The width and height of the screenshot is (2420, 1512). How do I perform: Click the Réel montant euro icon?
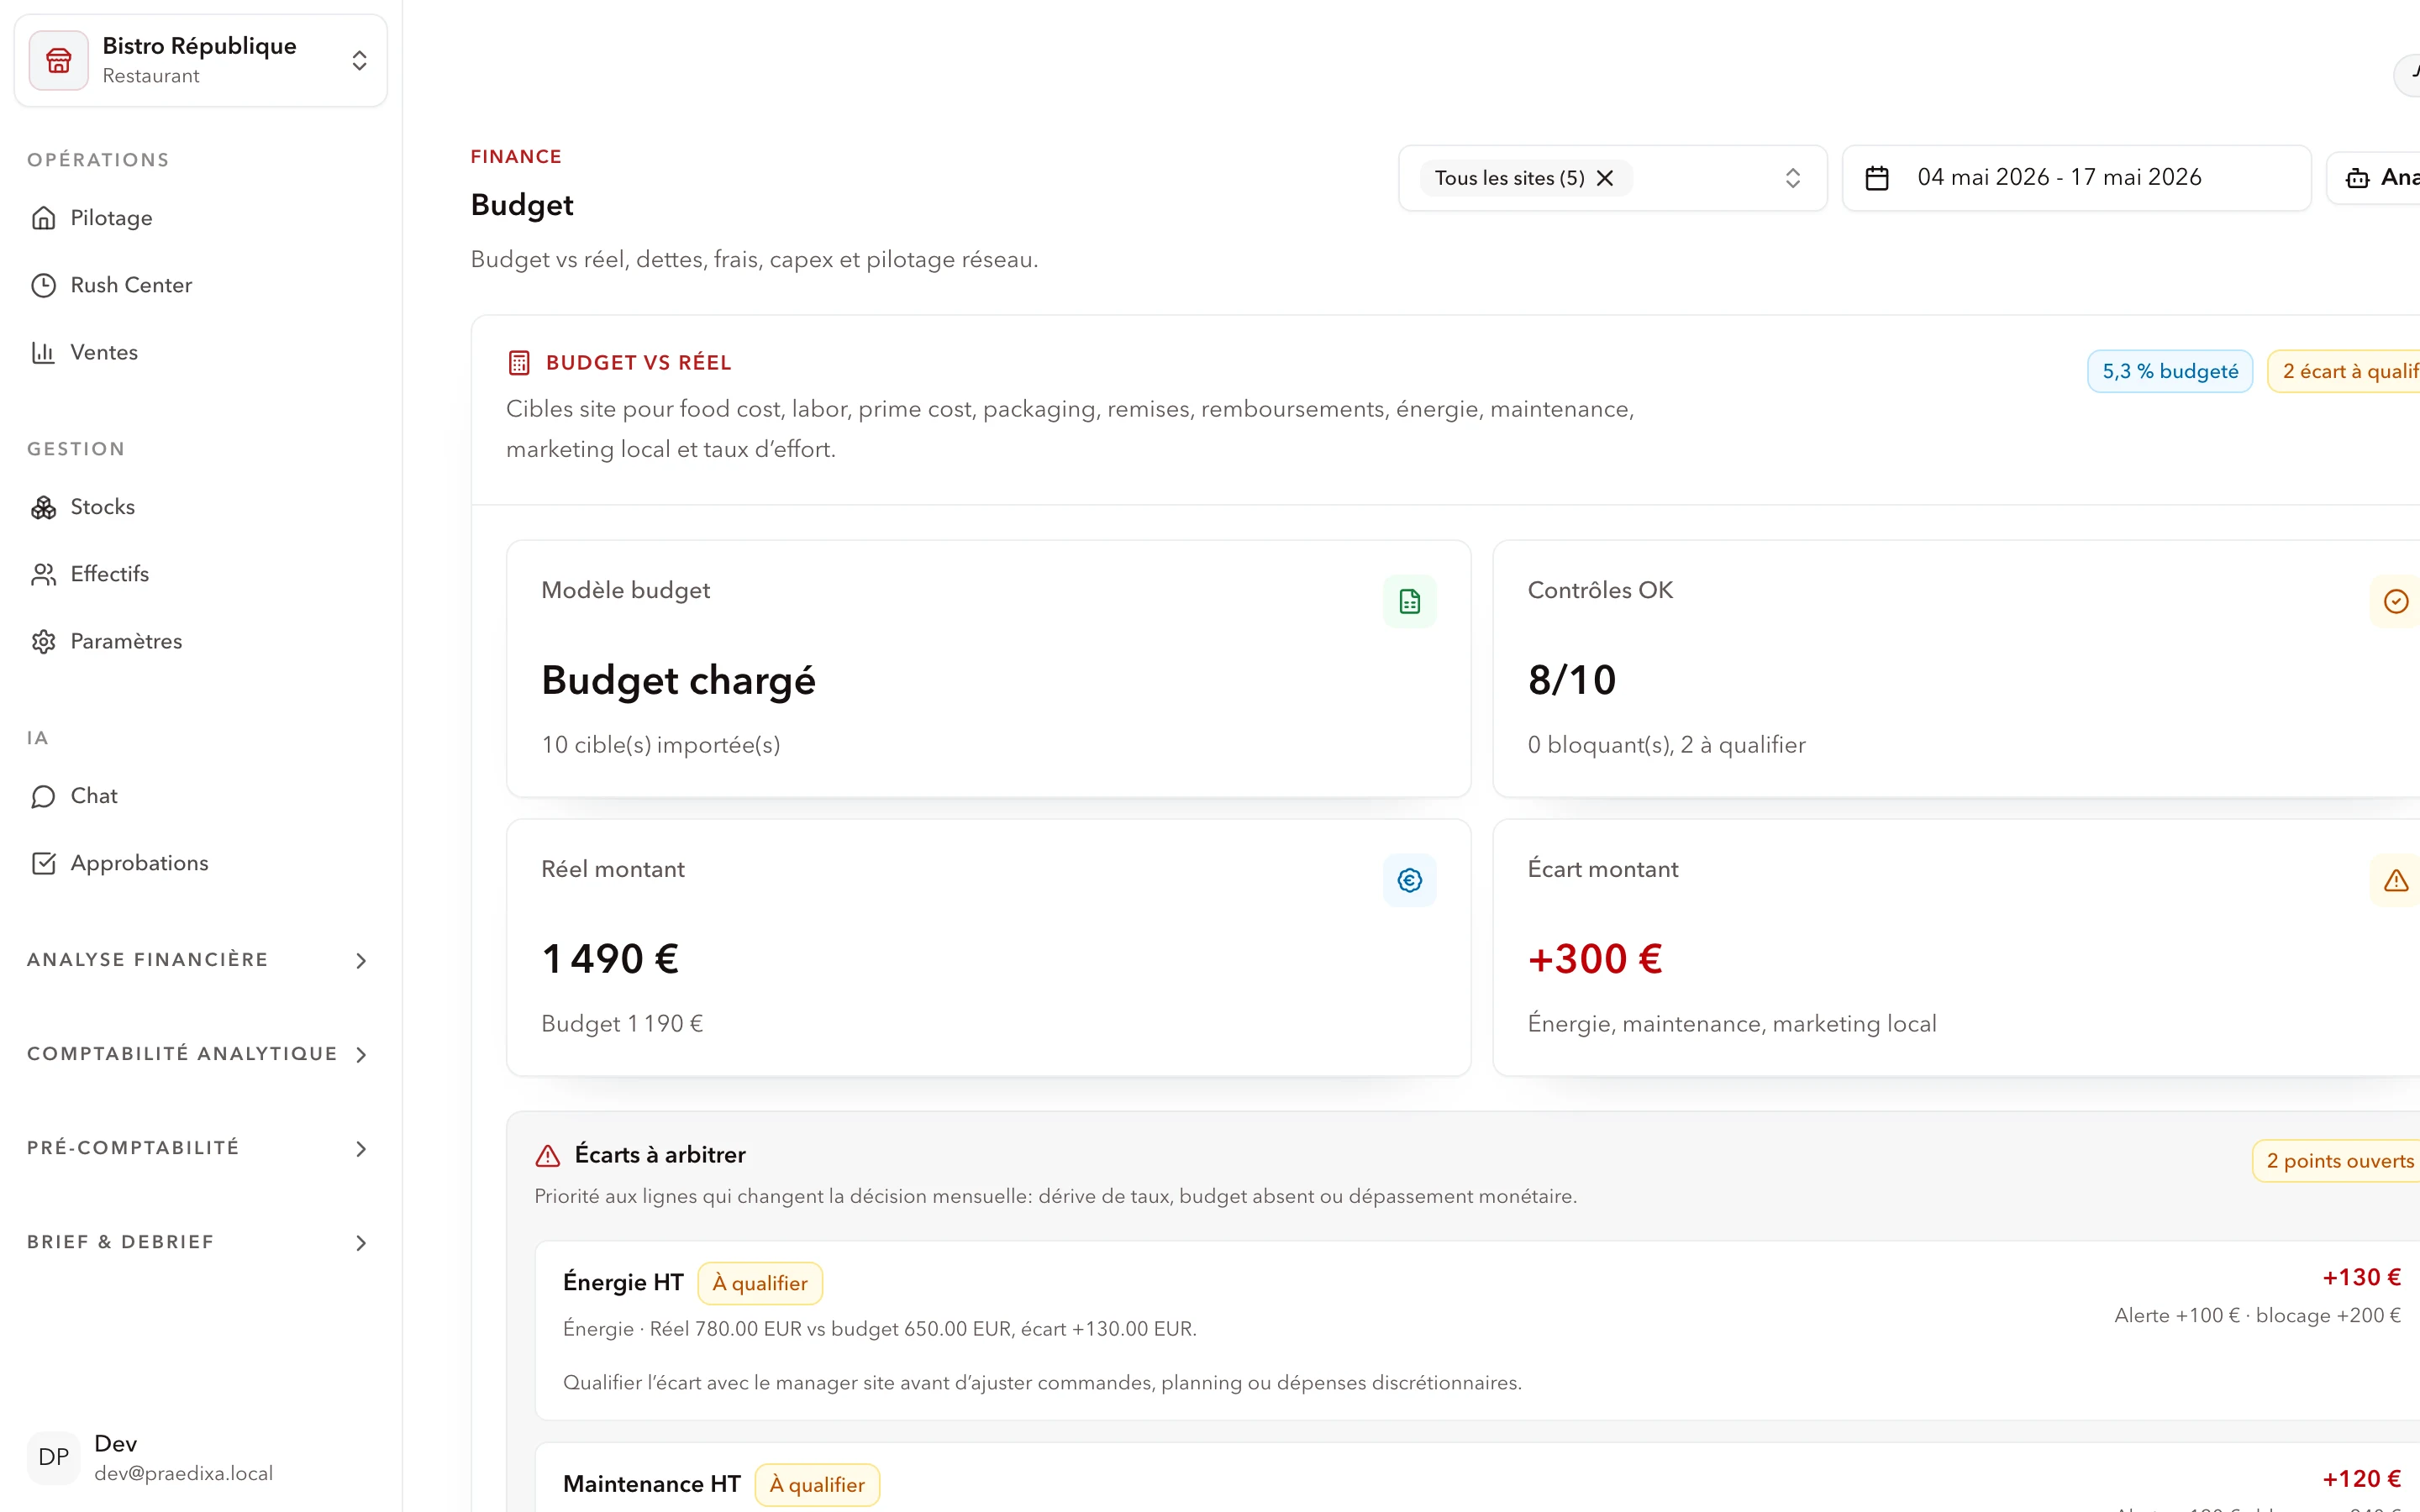coord(1410,880)
